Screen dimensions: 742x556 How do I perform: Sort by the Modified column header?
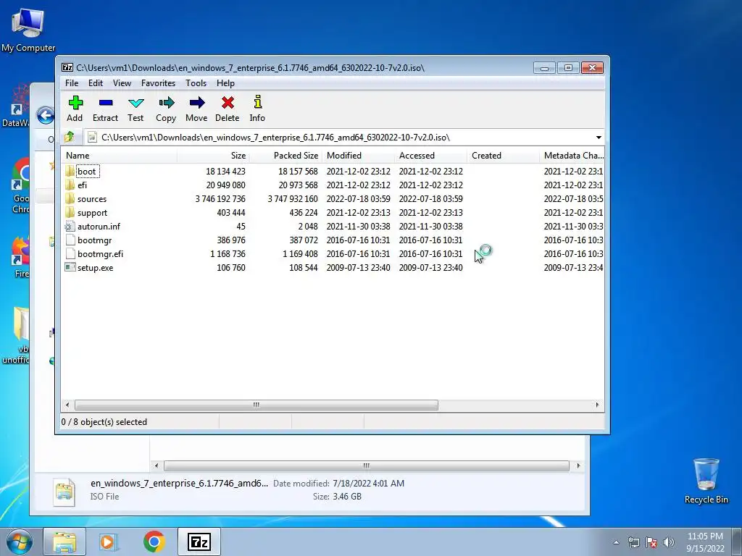pos(358,156)
